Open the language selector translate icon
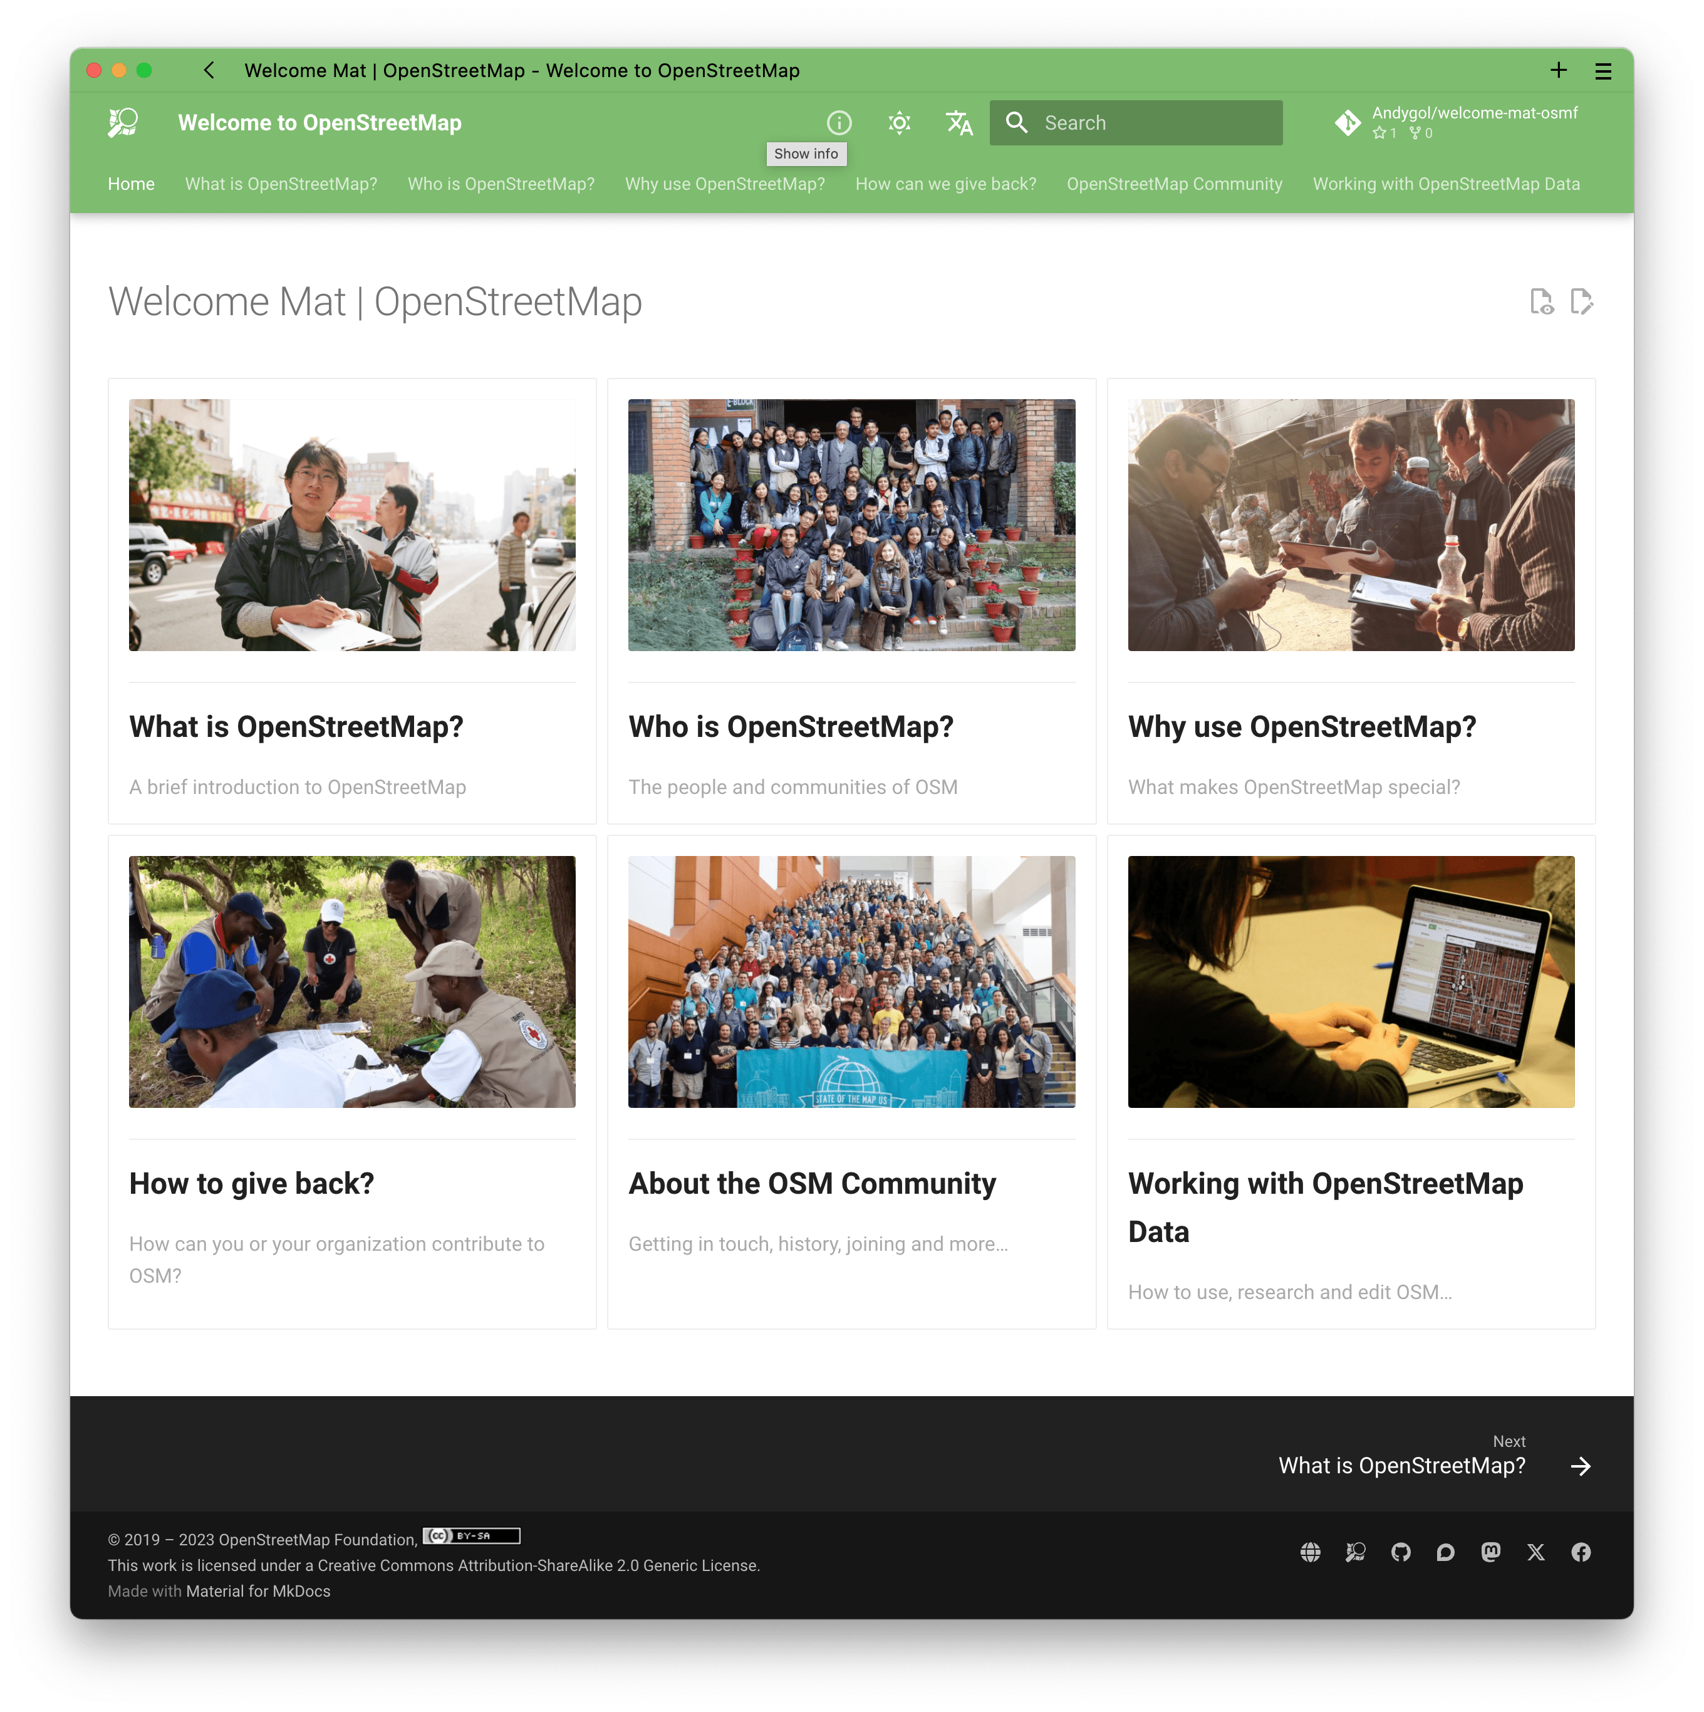The height and width of the screenshot is (1712, 1704). [x=959, y=122]
